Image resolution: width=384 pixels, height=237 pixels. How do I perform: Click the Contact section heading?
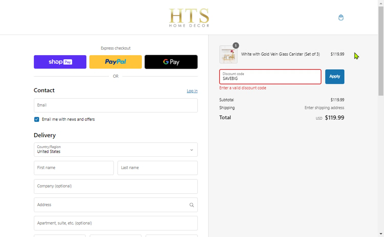[44, 90]
